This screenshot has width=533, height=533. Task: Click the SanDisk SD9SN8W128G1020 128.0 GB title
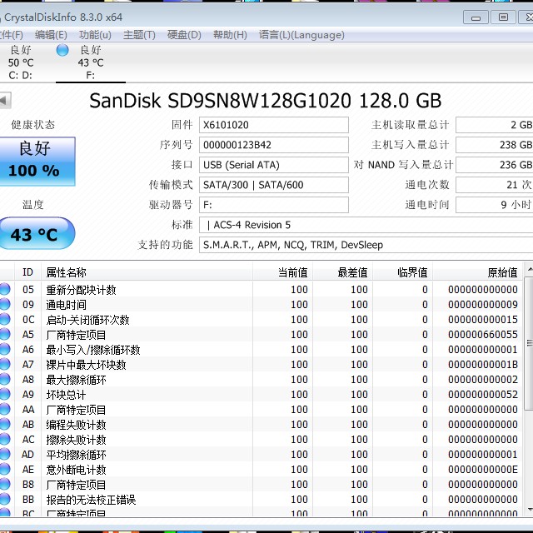265,101
